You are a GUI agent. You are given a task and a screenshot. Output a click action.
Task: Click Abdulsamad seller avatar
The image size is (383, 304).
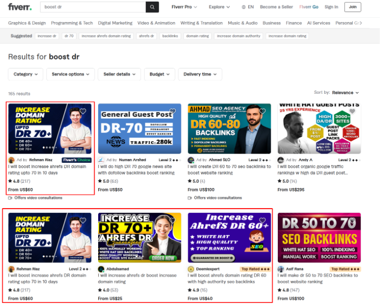[x=101, y=269]
